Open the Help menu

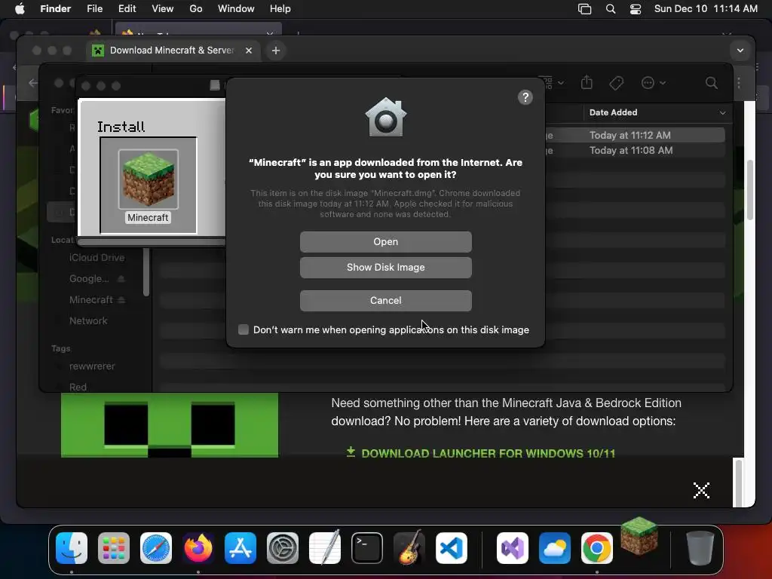[x=280, y=9]
